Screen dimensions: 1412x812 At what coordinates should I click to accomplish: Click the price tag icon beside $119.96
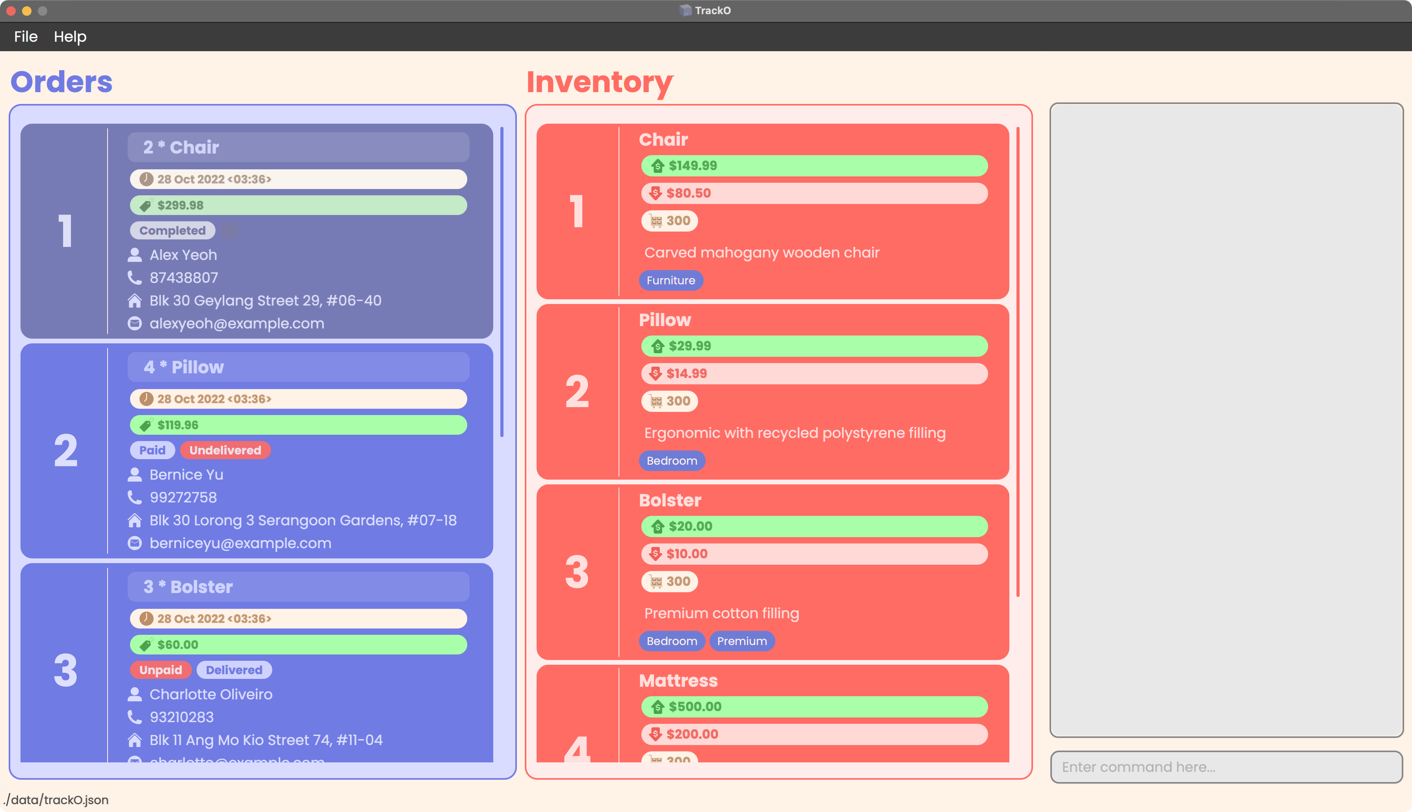pyautogui.click(x=146, y=425)
